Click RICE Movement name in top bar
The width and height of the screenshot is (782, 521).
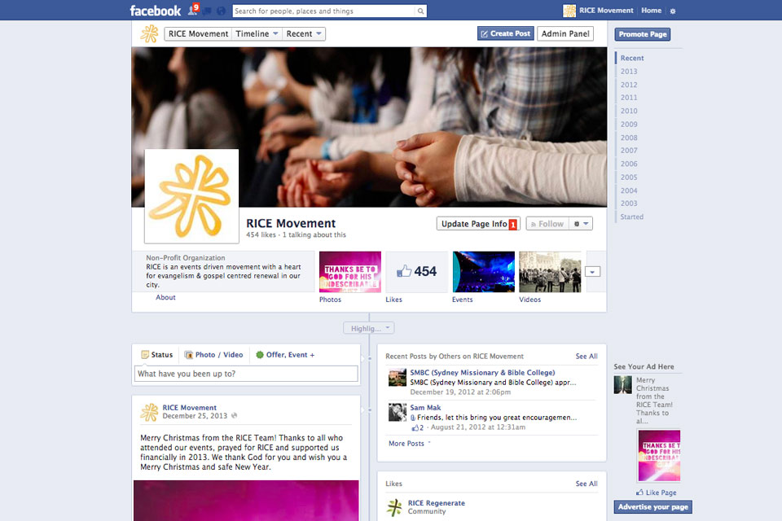606,11
